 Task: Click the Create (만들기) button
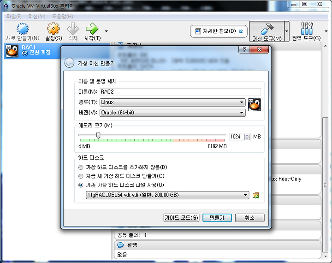tap(217, 218)
